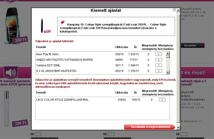The width and height of the screenshot is (214, 139).
Task: Click quantity field for Celebre EDT 50ML
Action: click(159, 65)
